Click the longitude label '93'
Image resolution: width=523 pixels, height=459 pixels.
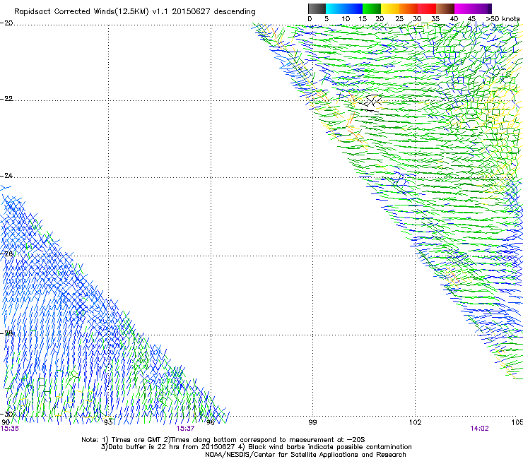click(108, 422)
